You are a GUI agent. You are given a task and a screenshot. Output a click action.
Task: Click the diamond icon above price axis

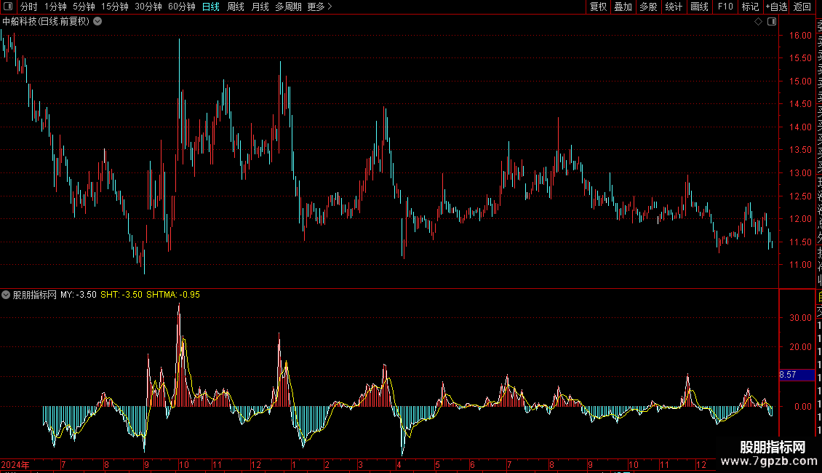[x=758, y=22]
